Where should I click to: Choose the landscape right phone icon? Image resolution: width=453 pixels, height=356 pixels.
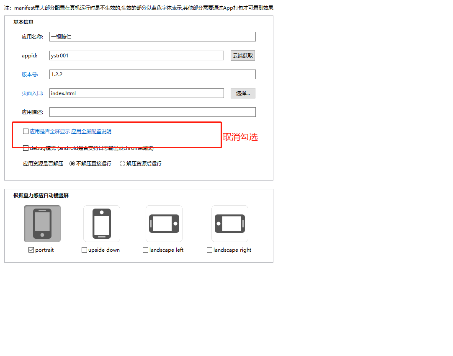coord(230,224)
